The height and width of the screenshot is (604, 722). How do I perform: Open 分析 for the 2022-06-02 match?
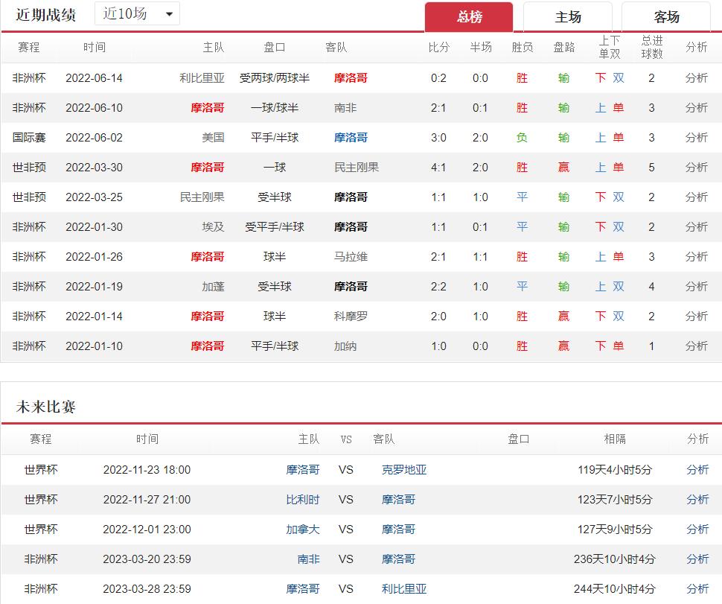[x=696, y=137]
